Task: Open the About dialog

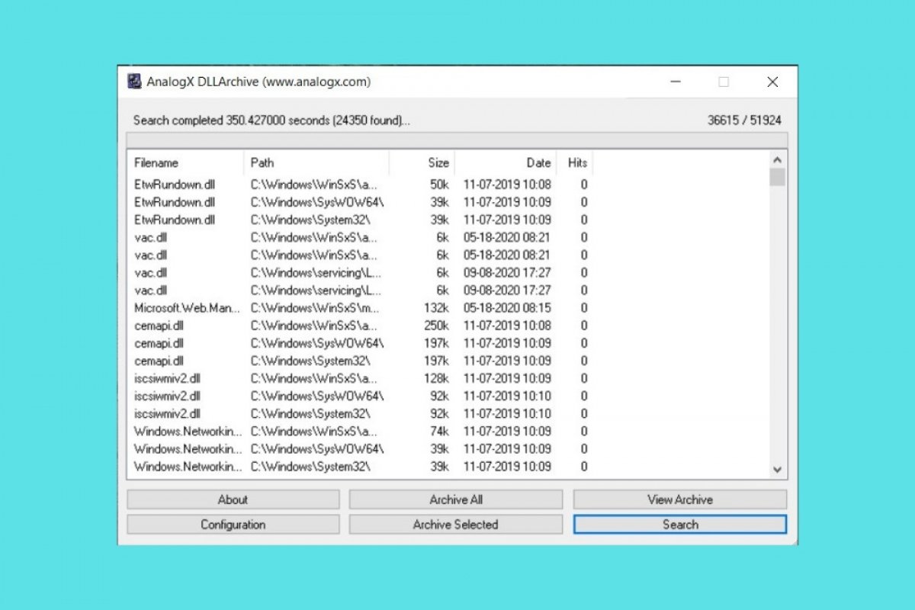Action: [x=233, y=499]
